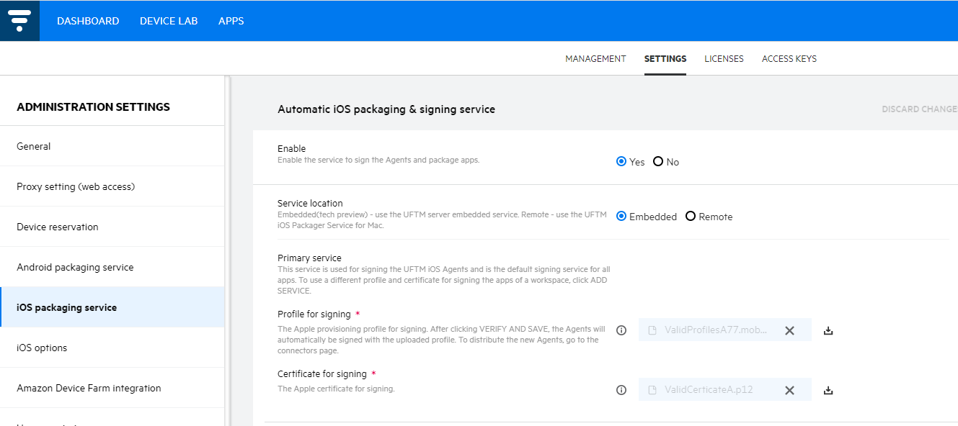Choose Embedded service location
This screenshot has height=426, width=958.
coord(621,217)
